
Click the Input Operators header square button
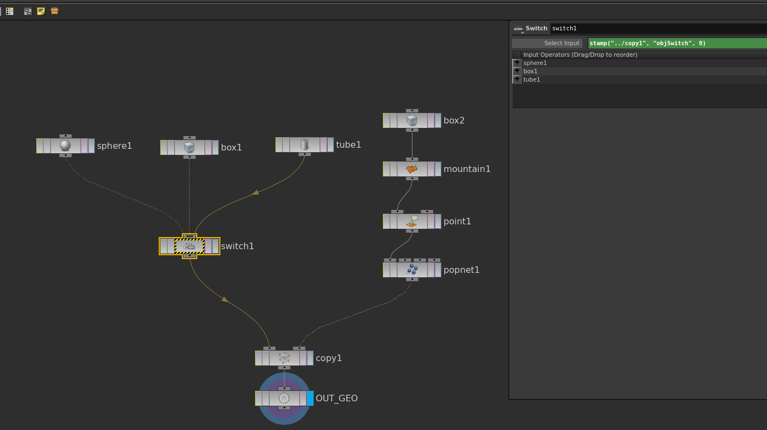(517, 55)
